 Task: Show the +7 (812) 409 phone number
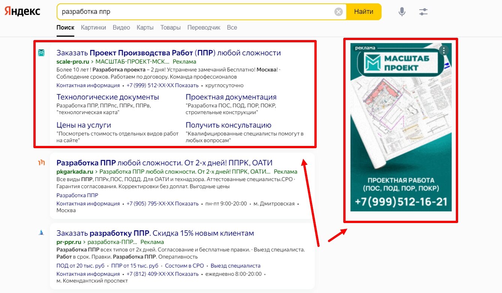[x=162, y=274]
